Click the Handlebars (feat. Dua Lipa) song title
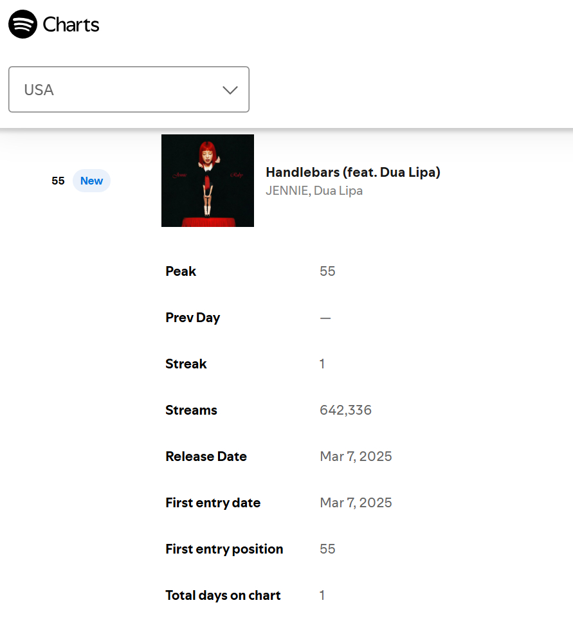This screenshot has height=623, width=573. 352,172
